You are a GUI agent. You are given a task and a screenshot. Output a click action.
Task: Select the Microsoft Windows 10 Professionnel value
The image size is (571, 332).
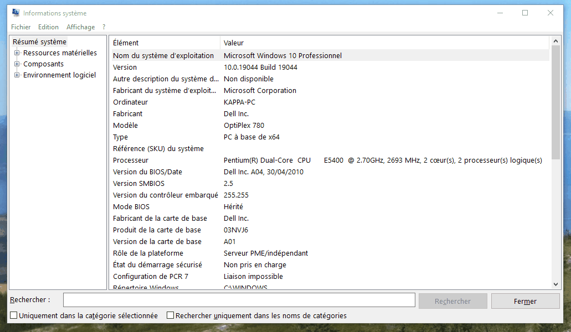coord(282,56)
